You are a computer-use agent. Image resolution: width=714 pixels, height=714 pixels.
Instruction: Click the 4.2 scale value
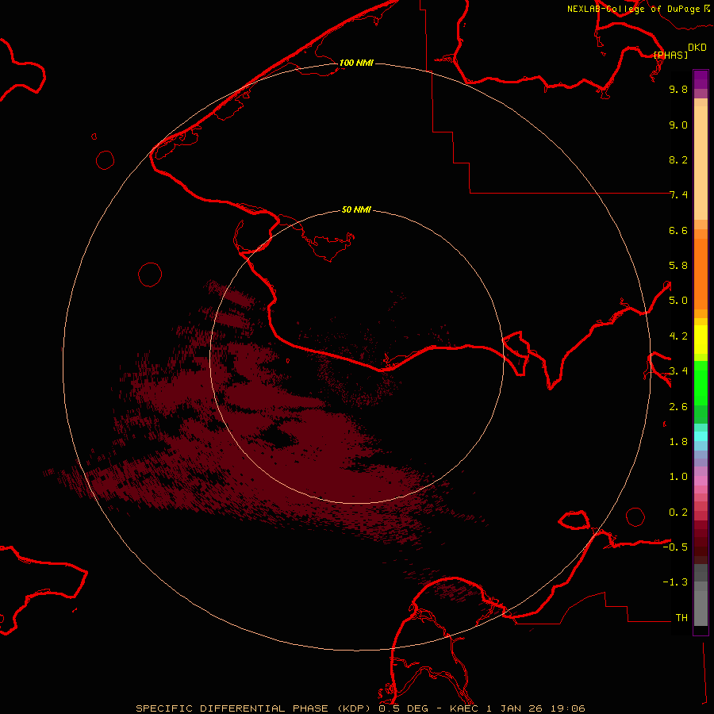(x=678, y=336)
